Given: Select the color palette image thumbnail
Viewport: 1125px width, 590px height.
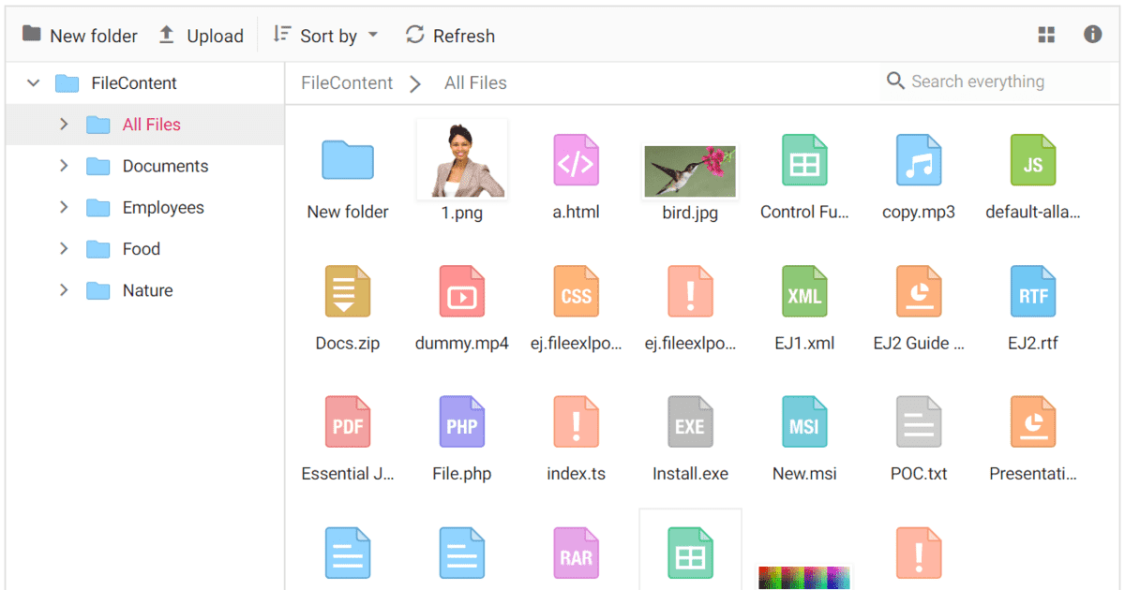Looking at the screenshot, I should pyautogui.click(x=804, y=577).
